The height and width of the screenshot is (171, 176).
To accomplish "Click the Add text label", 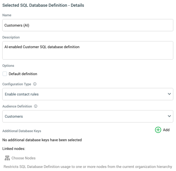I will point(166,130).
